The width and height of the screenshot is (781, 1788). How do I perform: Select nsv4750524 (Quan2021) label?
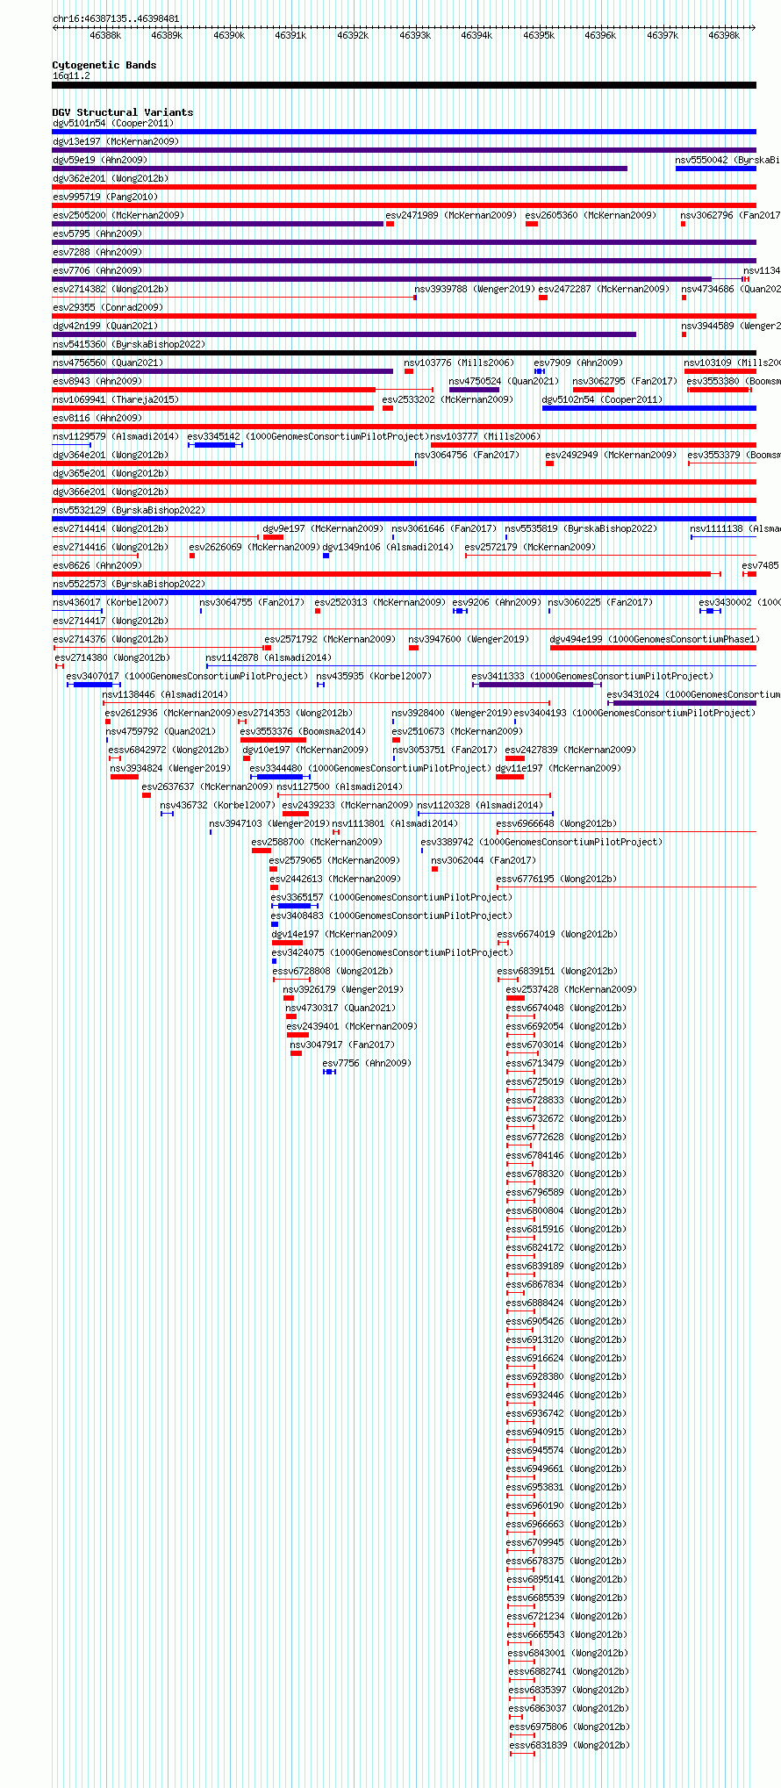[504, 382]
